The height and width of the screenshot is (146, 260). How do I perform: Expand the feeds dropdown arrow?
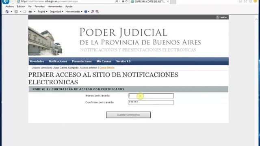pos(21,12)
